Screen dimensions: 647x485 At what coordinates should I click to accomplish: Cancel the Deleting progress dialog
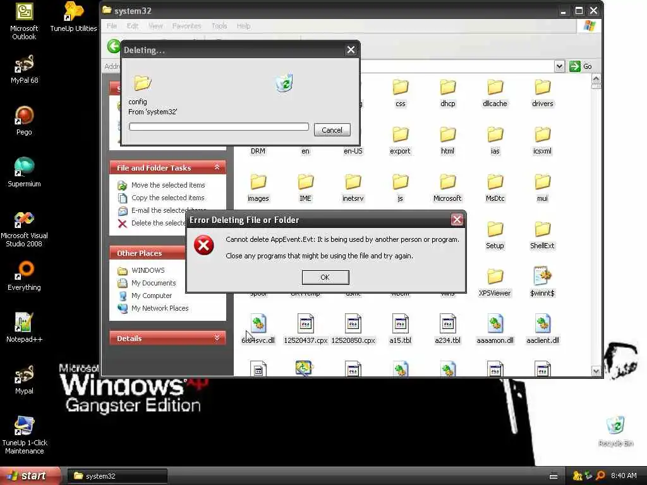pyautogui.click(x=332, y=130)
